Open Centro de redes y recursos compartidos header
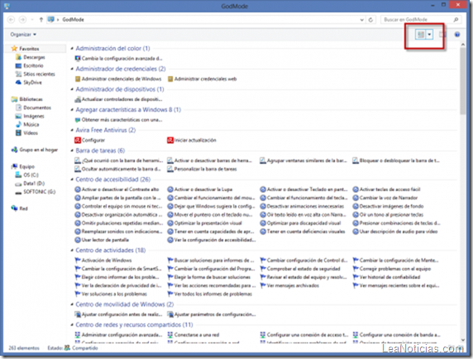The height and width of the screenshot is (359, 473). coord(134,325)
